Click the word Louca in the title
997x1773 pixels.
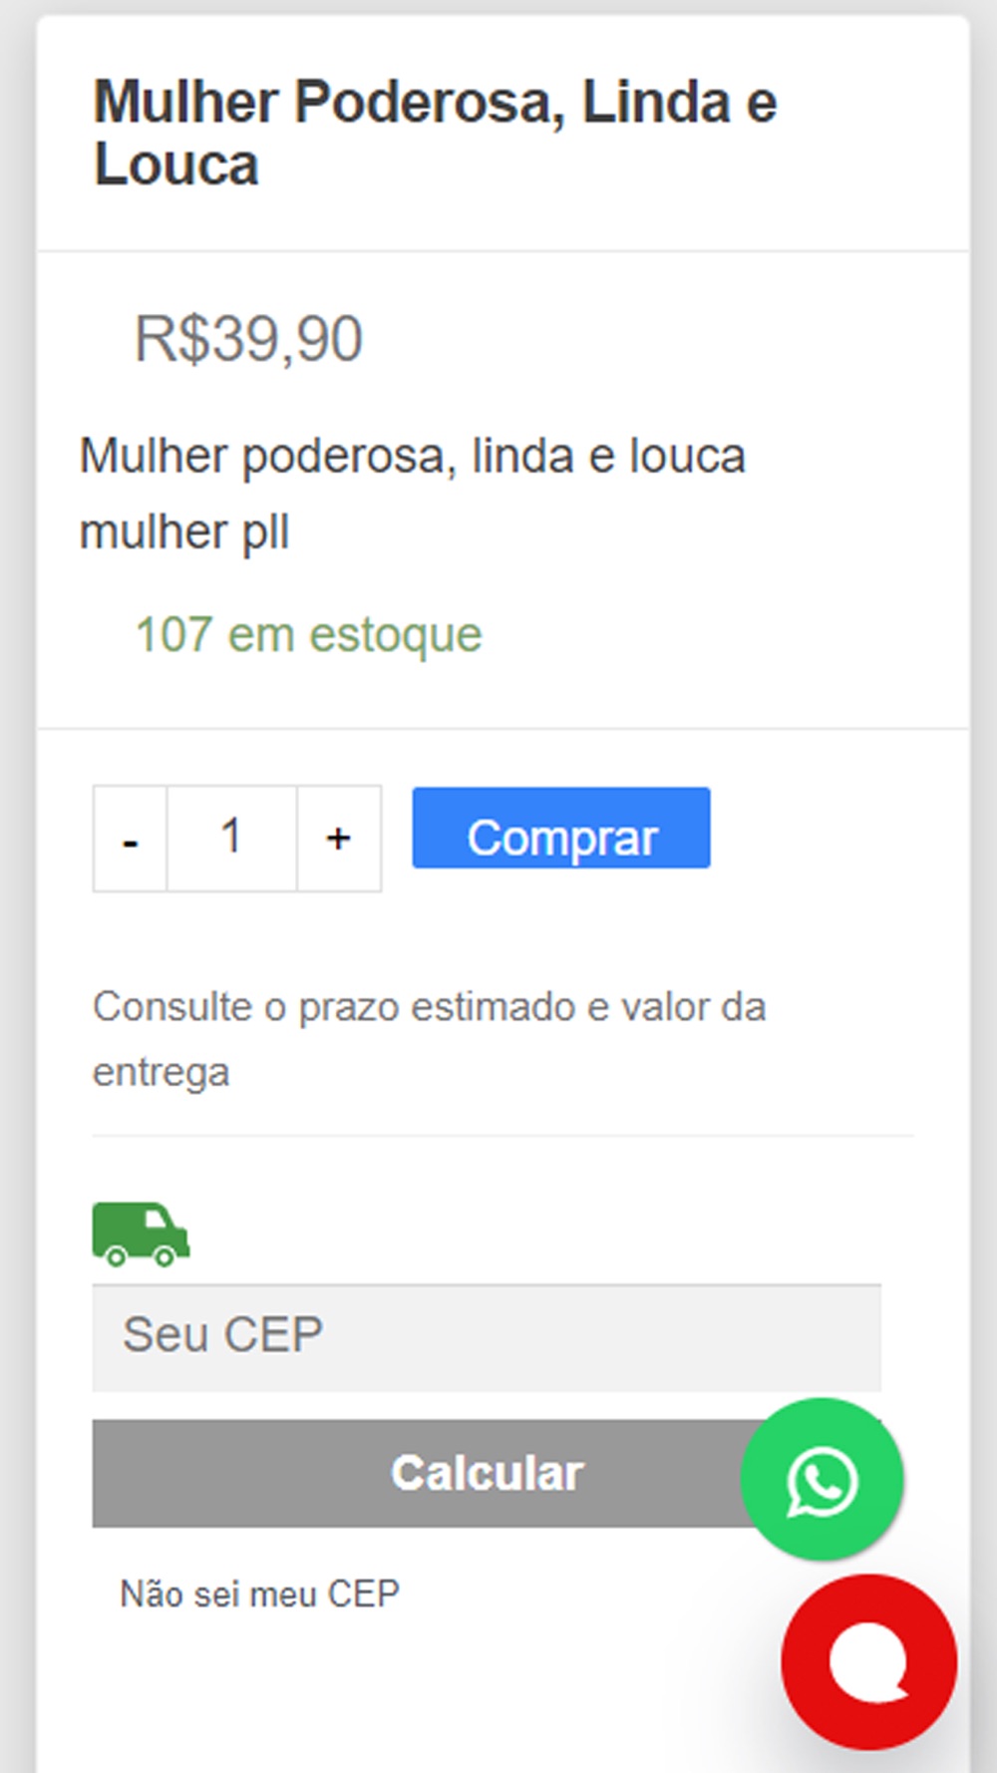point(176,165)
